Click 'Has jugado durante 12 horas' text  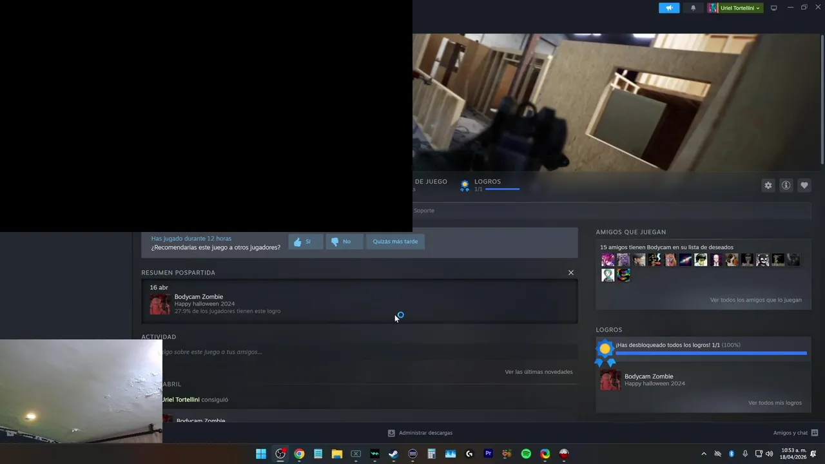[191, 238]
